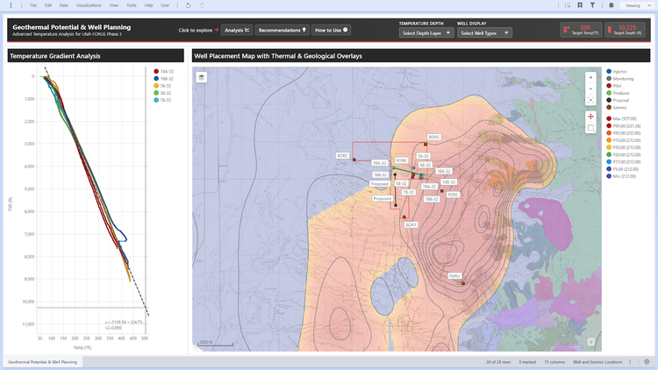Open the Select Depth Layer dropdown
This screenshot has width=658, height=370.
point(426,32)
